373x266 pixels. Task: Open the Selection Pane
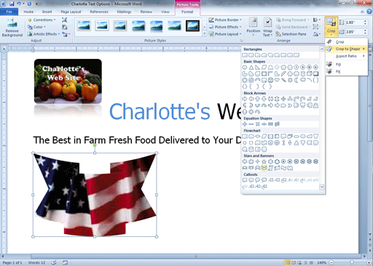point(291,34)
